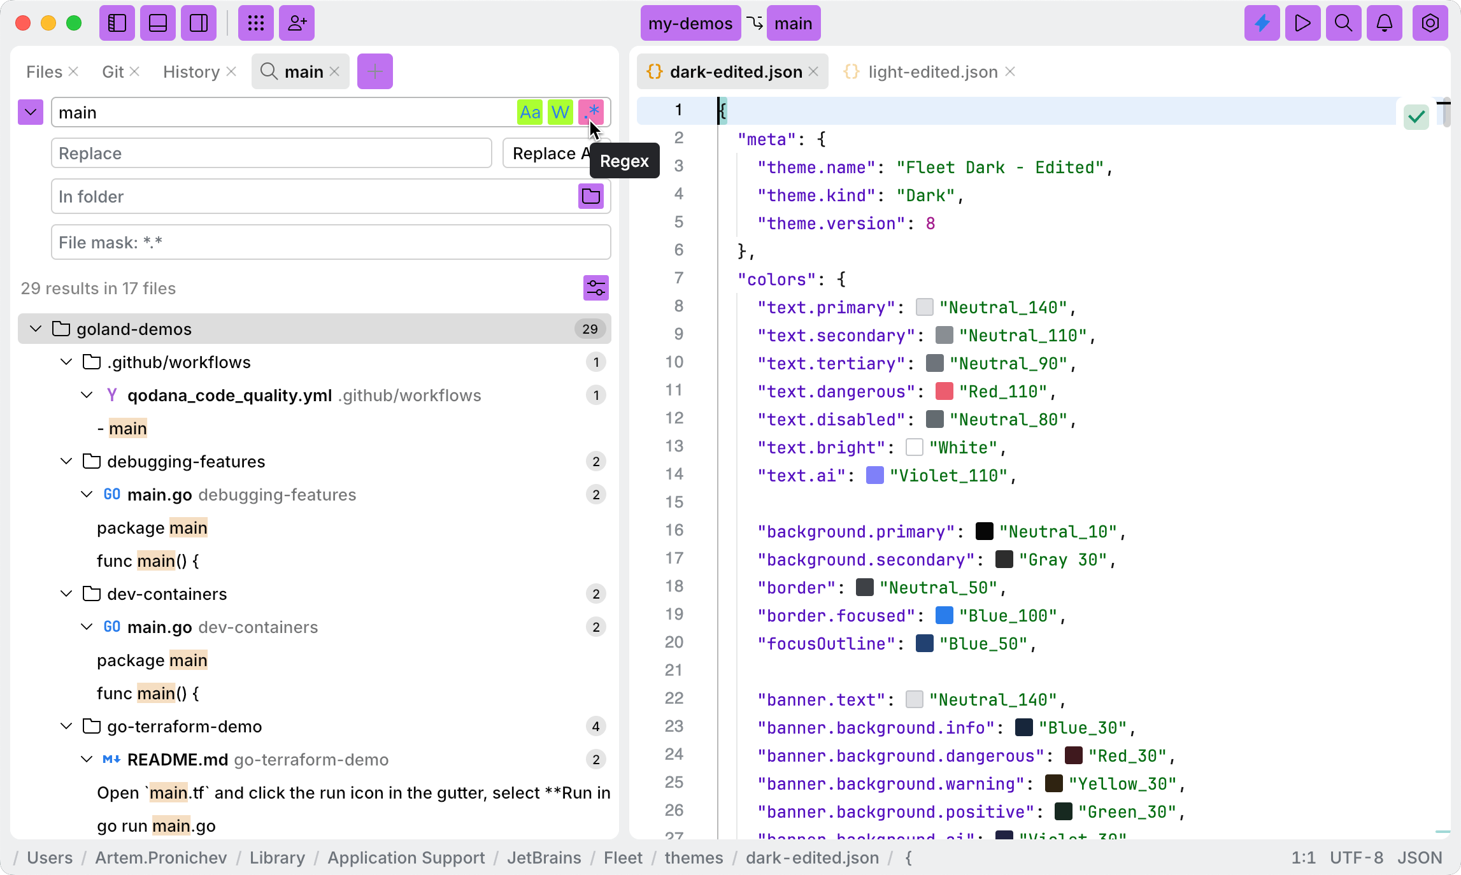Open the search history dropdown
Screen dimensions: 1461x875
[29, 111]
